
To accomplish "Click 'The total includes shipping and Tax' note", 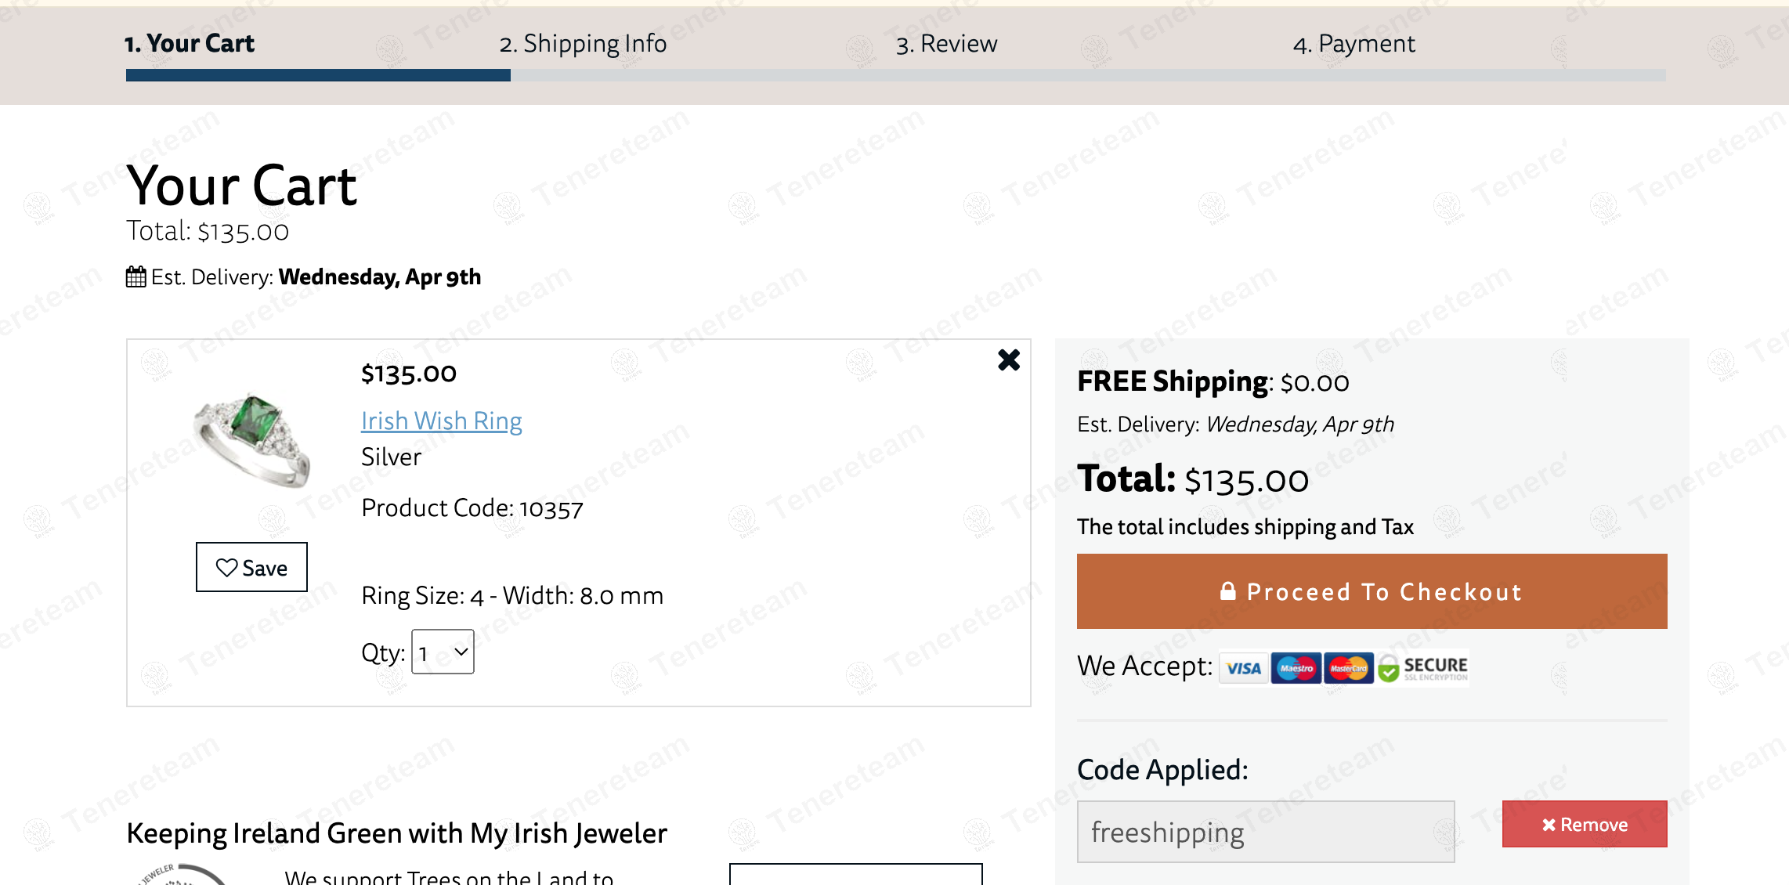I will click(1245, 527).
